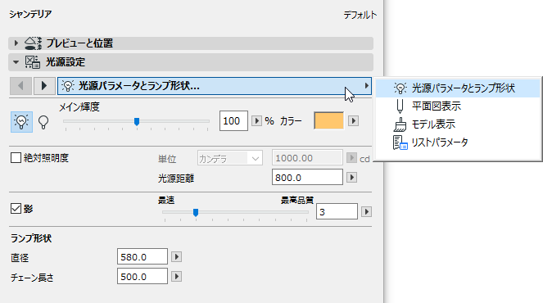The height and width of the screenshot is (303, 543).
Task: Open the 光源パラメータとランプ形状... page dropdown
Action: point(215,85)
